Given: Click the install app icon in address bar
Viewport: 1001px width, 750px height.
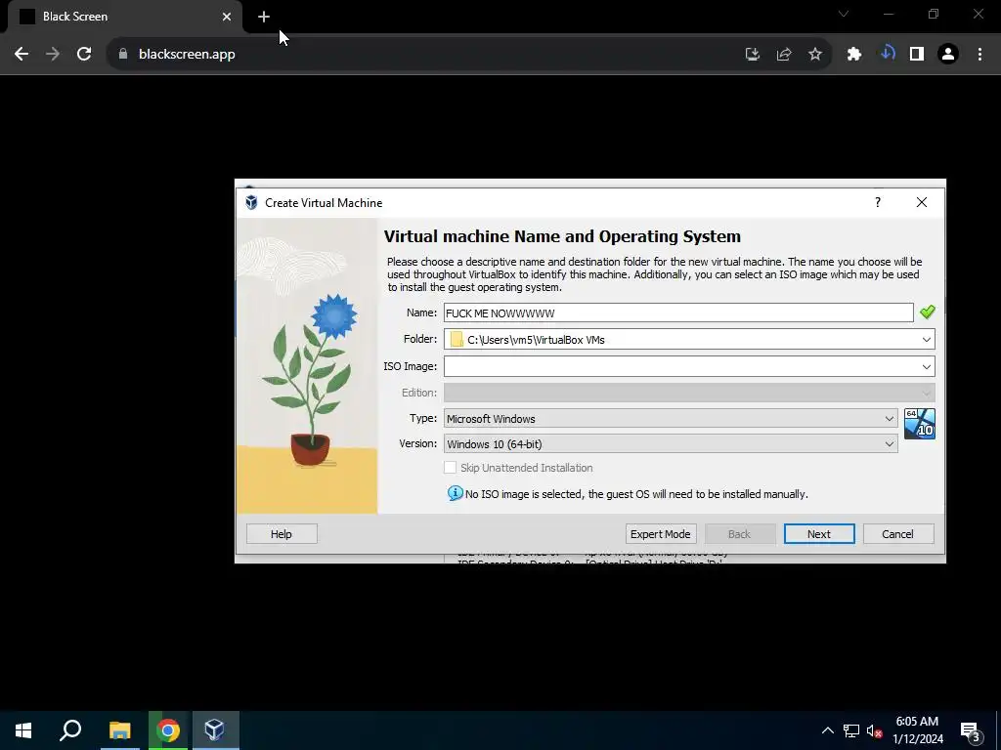Looking at the screenshot, I should point(753,55).
